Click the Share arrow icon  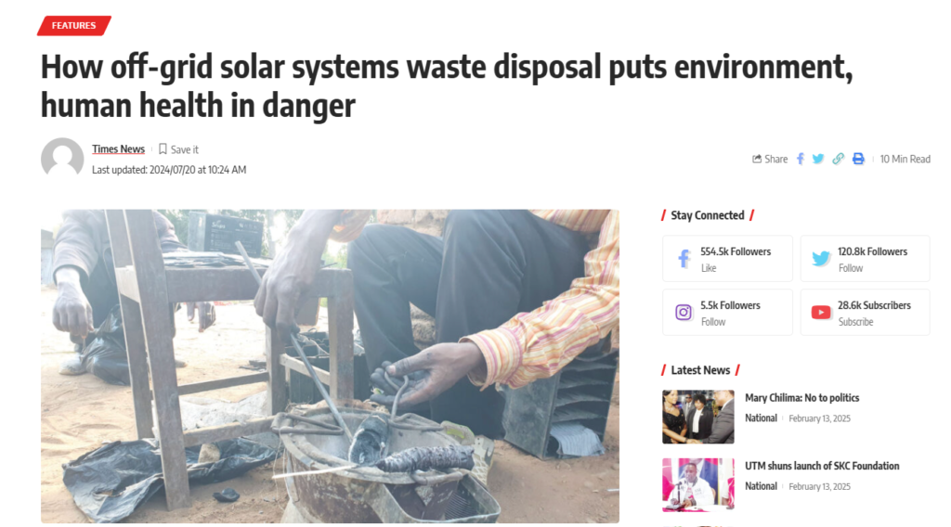tap(757, 159)
